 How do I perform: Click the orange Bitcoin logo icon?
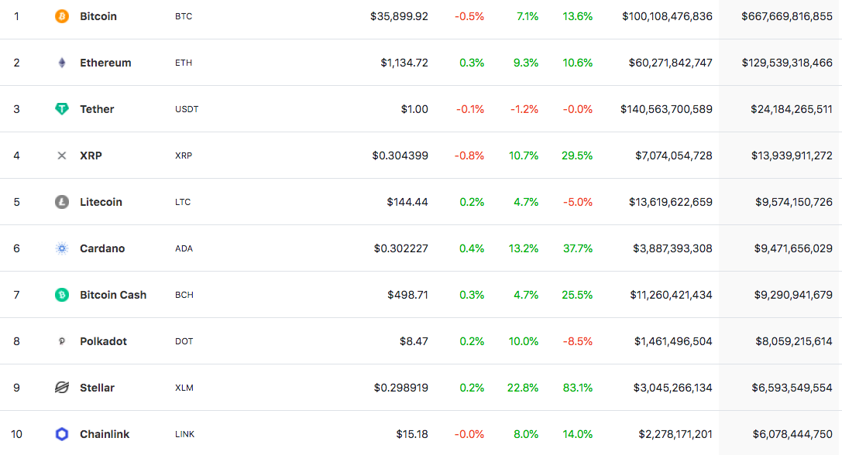[62, 16]
